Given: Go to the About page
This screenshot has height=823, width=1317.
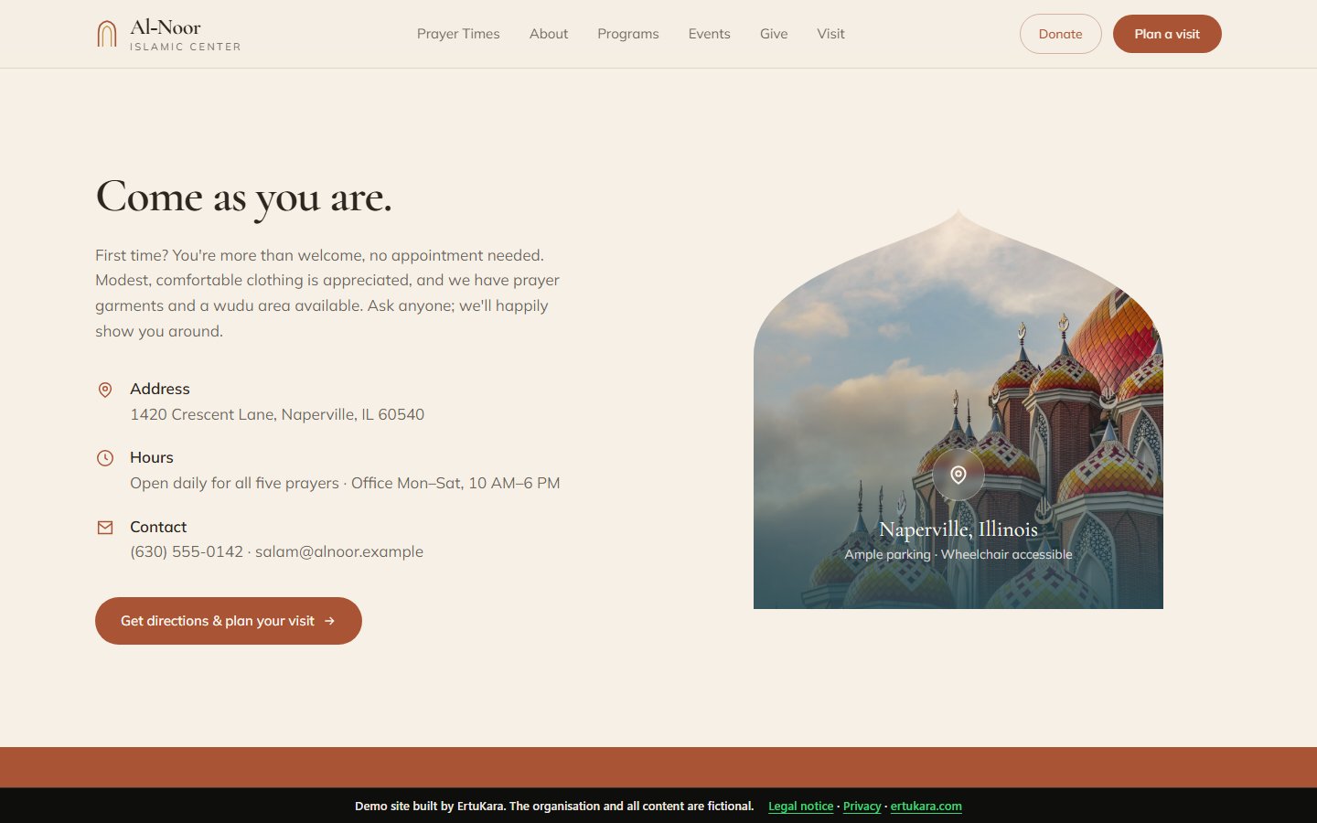Looking at the screenshot, I should (549, 34).
